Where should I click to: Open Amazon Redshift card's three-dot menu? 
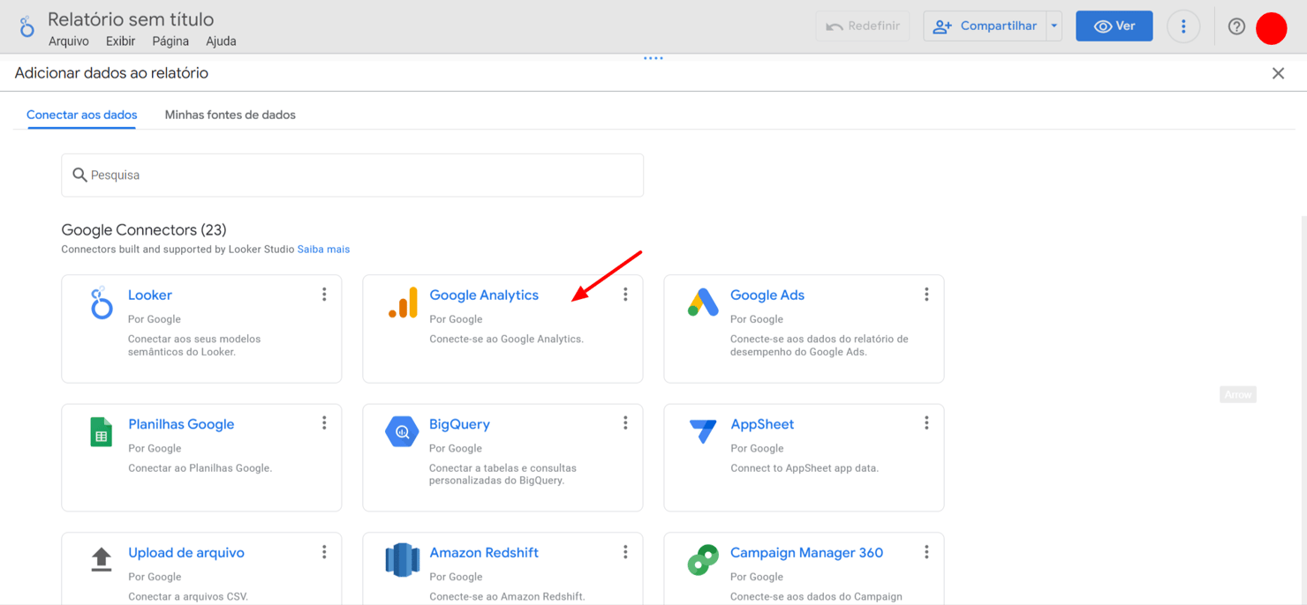[x=625, y=552]
